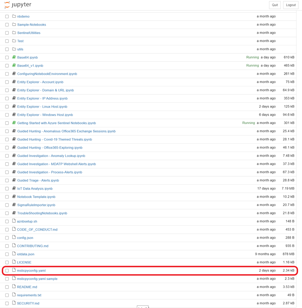Click the file icon beside msticpyconfig.yaml
This screenshot has height=308, width=302.
(x=14, y=270)
